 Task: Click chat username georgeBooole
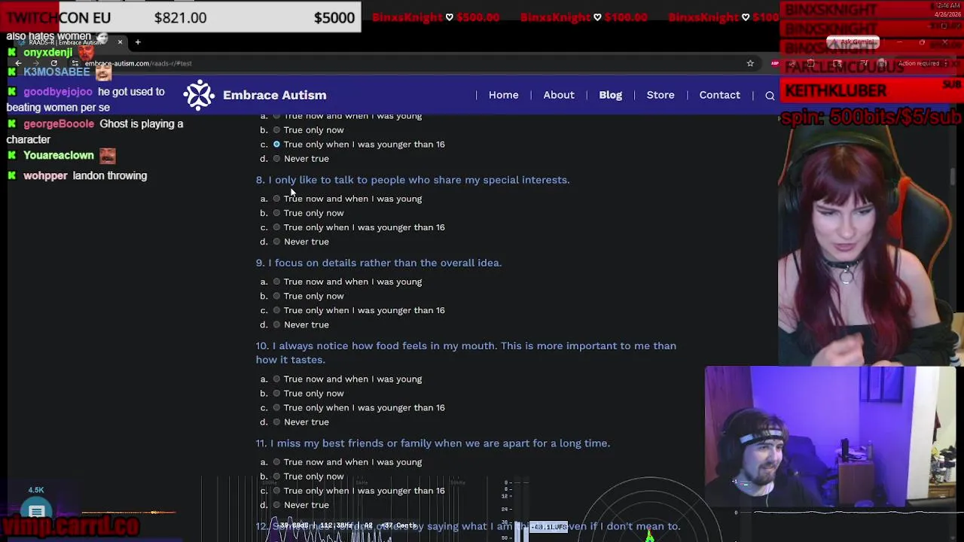pyautogui.click(x=59, y=123)
